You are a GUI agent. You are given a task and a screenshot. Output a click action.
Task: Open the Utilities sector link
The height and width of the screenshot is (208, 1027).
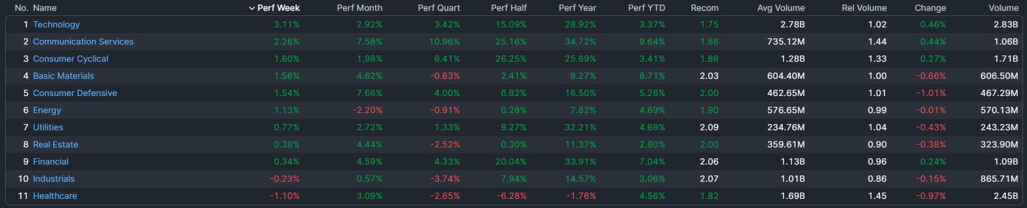click(x=48, y=127)
